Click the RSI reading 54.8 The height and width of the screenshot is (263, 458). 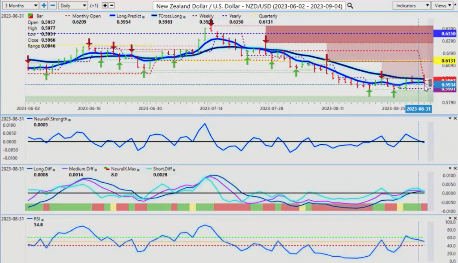38,224
